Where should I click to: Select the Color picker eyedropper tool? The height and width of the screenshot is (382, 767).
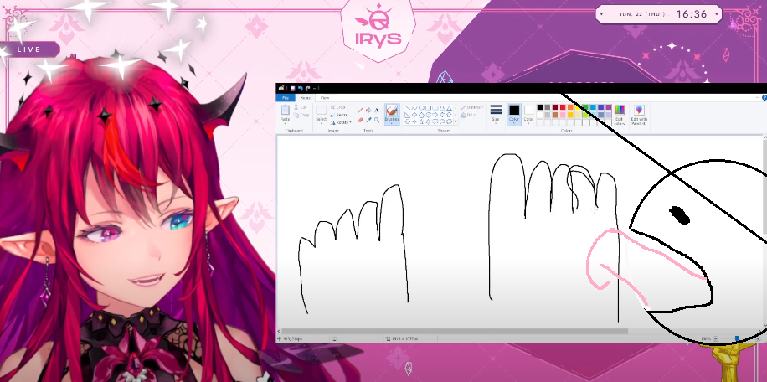tap(368, 120)
